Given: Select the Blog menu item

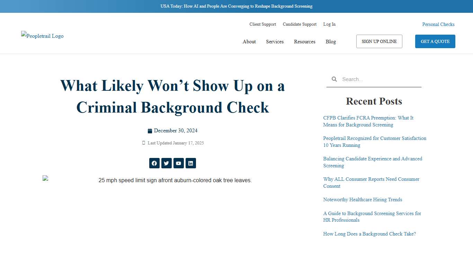Looking at the screenshot, I should pyautogui.click(x=330, y=42).
